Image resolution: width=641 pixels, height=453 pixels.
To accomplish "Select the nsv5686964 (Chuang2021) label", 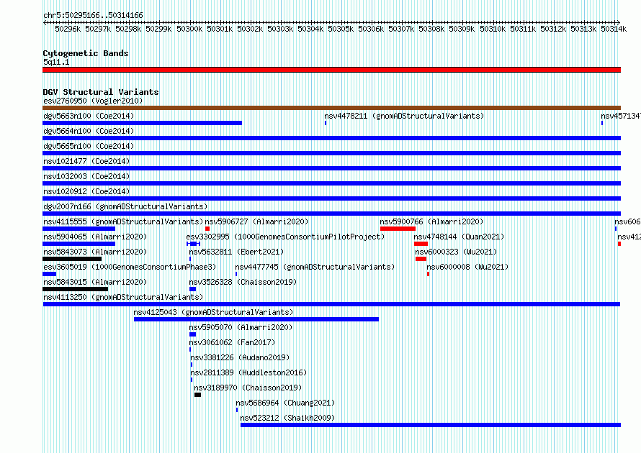I will pyautogui.click(x=285, y=403).
